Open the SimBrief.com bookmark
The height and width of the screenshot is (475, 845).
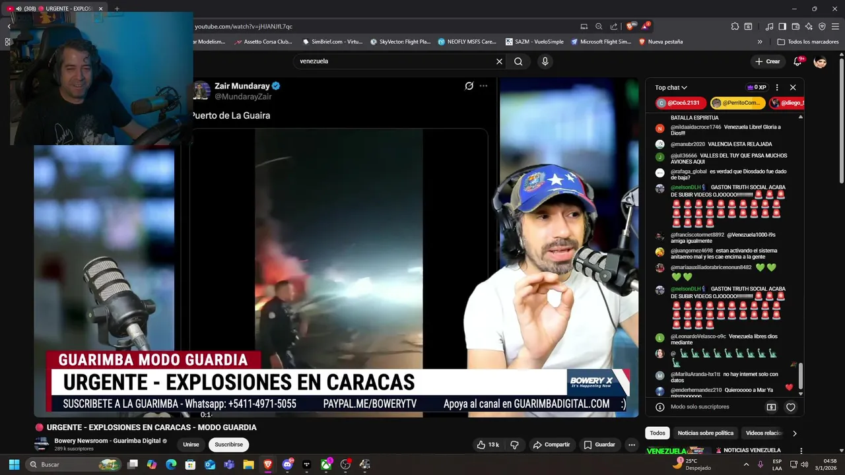click(x=333, y=42)
